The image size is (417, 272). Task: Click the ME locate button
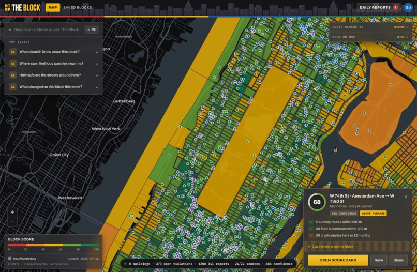[92, 30]
